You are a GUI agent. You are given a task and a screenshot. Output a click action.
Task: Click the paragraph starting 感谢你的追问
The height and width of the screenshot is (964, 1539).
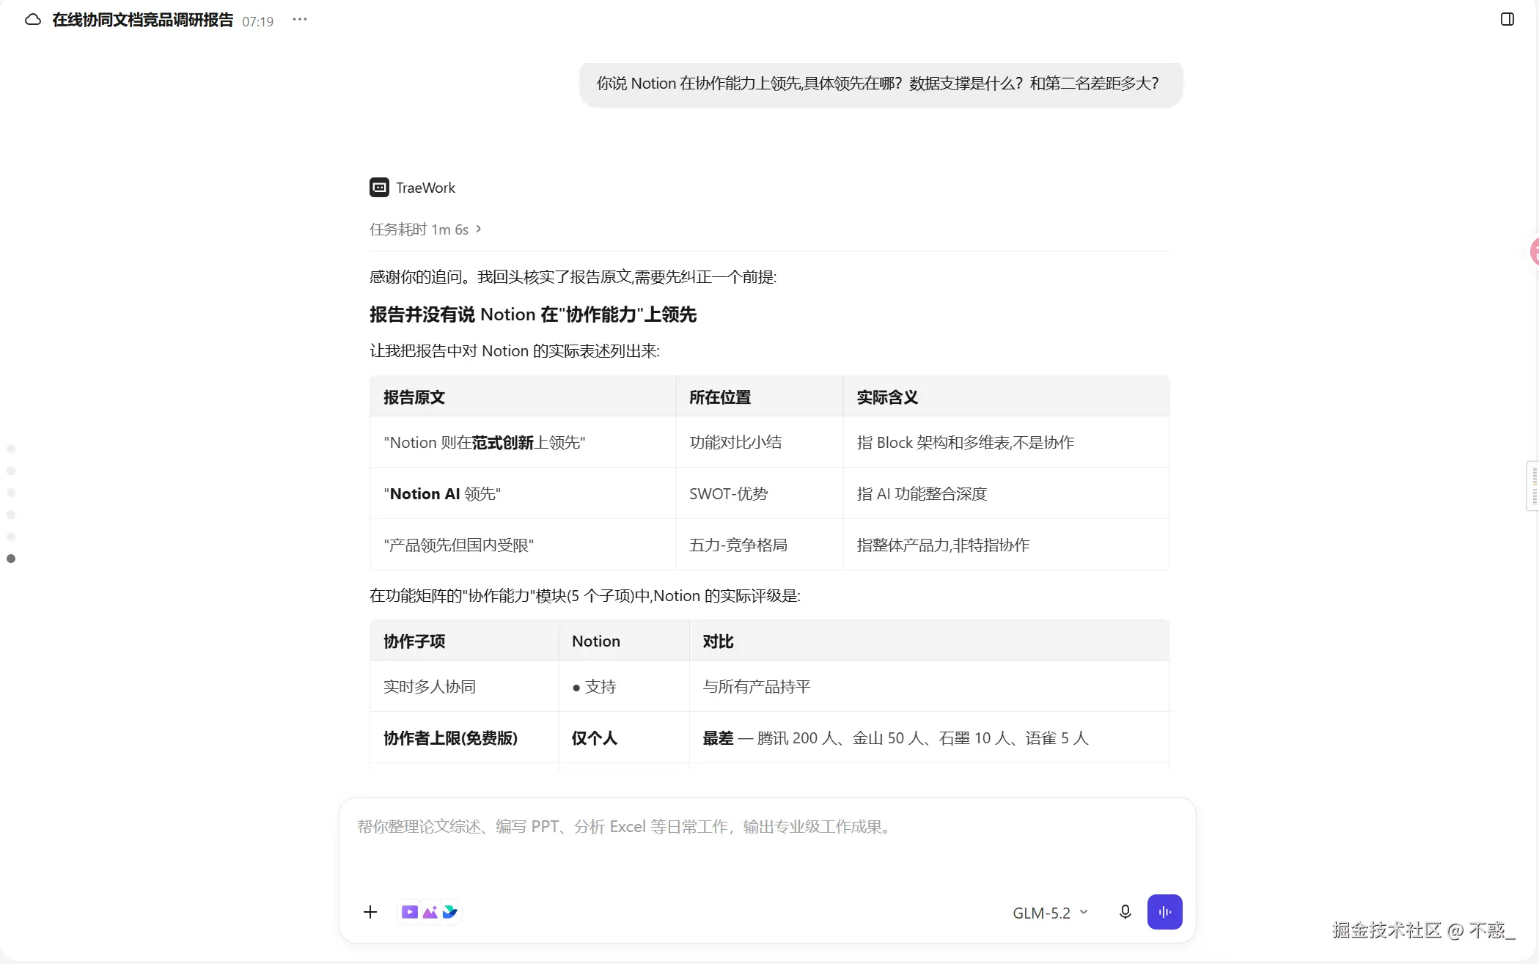pyautogui.click(x=573, y=277)
